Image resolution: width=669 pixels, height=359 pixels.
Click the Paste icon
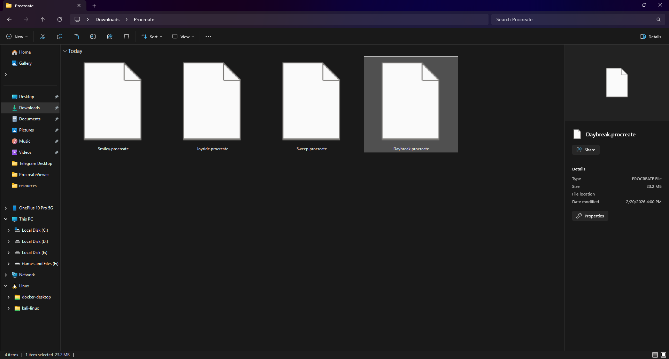(76, 37)
